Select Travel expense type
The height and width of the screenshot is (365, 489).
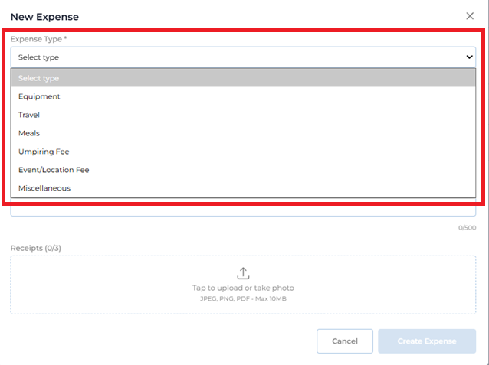click(243, 115)
